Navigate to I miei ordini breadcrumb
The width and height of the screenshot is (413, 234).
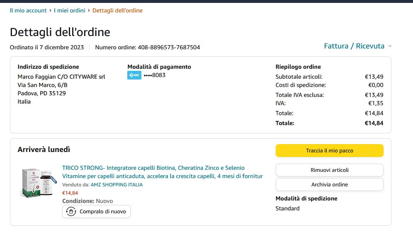click(69, 10)
